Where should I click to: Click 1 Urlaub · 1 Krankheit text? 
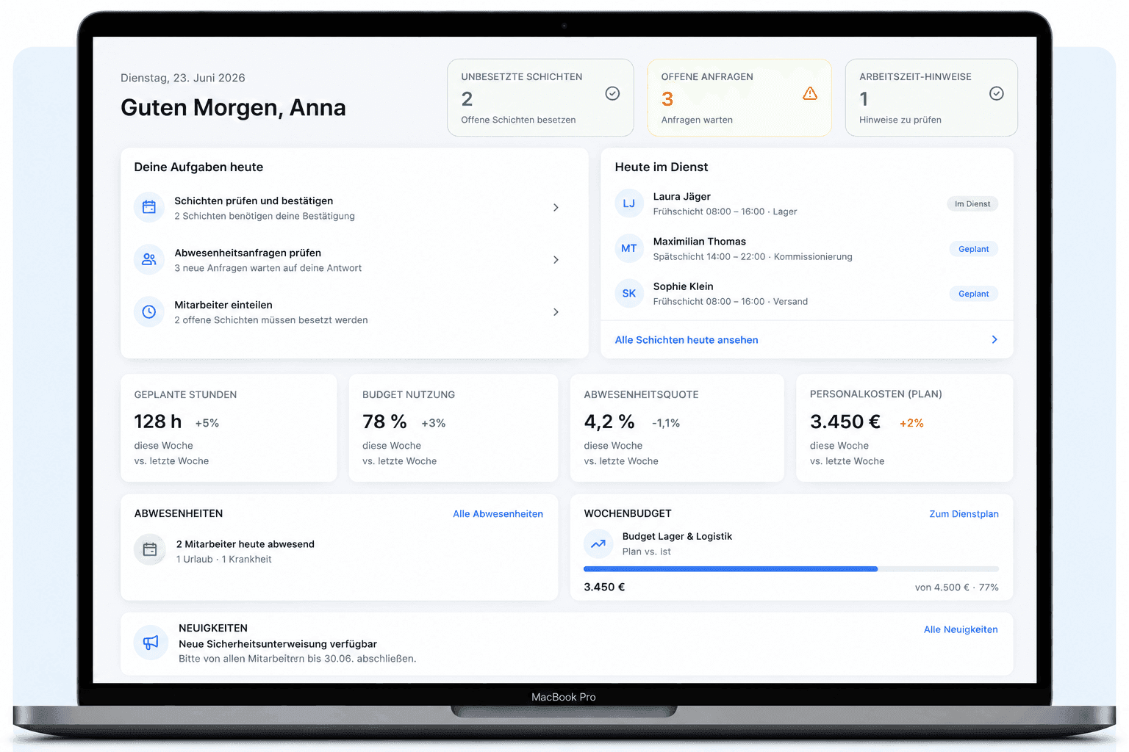click(224, 560)
